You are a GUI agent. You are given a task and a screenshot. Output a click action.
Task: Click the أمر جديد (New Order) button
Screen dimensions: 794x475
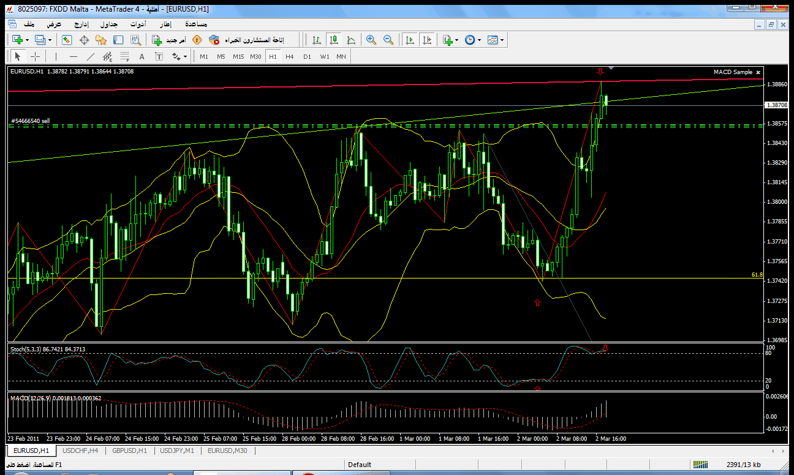169,40
